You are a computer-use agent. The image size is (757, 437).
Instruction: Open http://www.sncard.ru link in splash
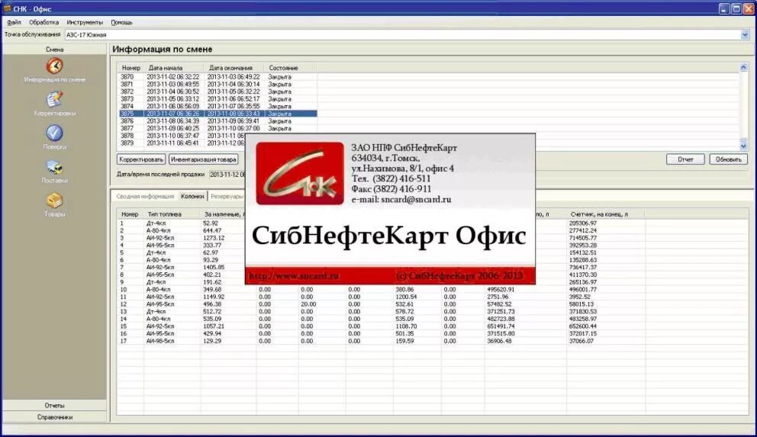(x=294, y=276)
